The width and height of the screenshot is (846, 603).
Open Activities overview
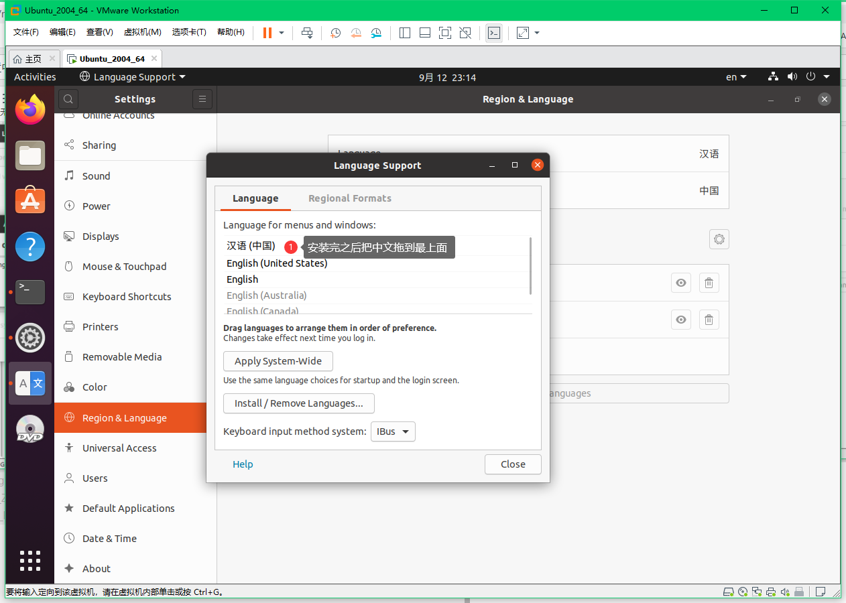(x=35, y=77)
